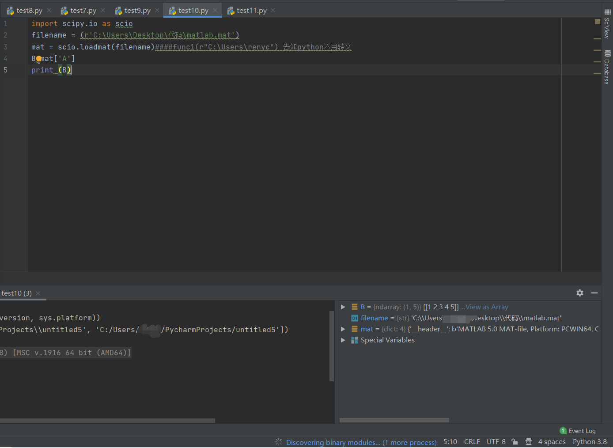The width and height of the screenshot is (613, 448).
Task: Open the test11.py tab
Action: [251, 10]
